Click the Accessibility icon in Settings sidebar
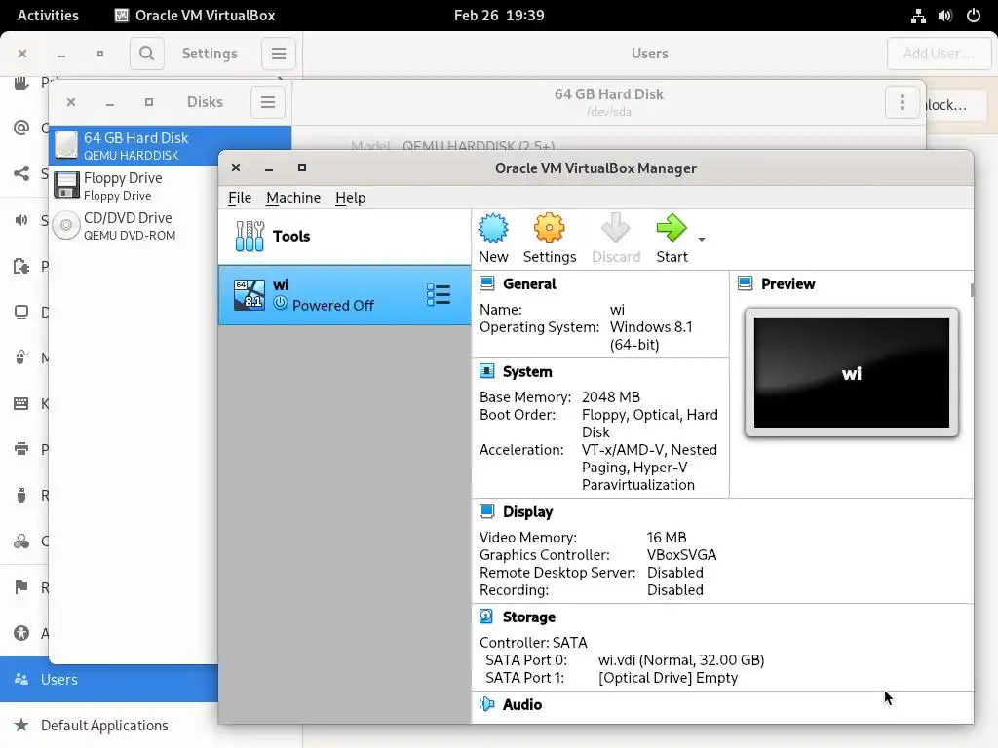This screenshot has width=998, height=748. coord(21,633)
